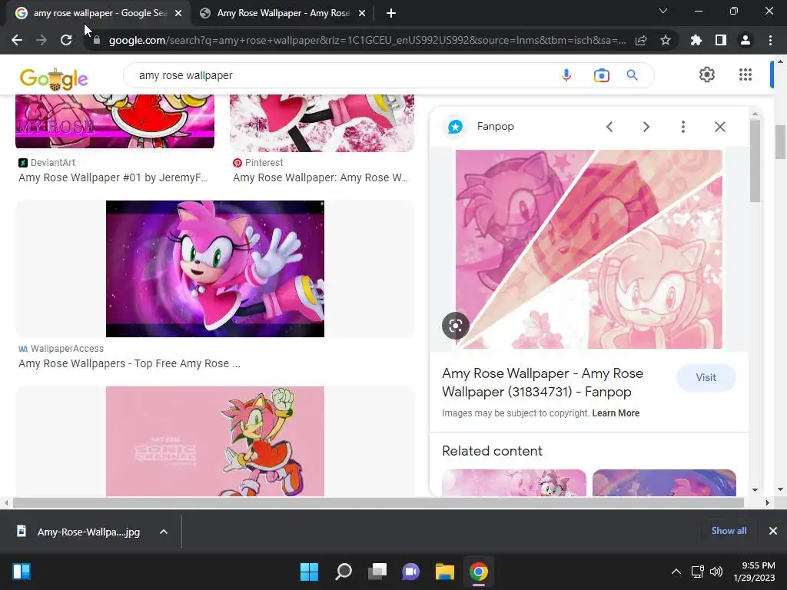Close the Amy Rose Wallpaper tab
Screen dimensions: 787x590
point(362,13)
